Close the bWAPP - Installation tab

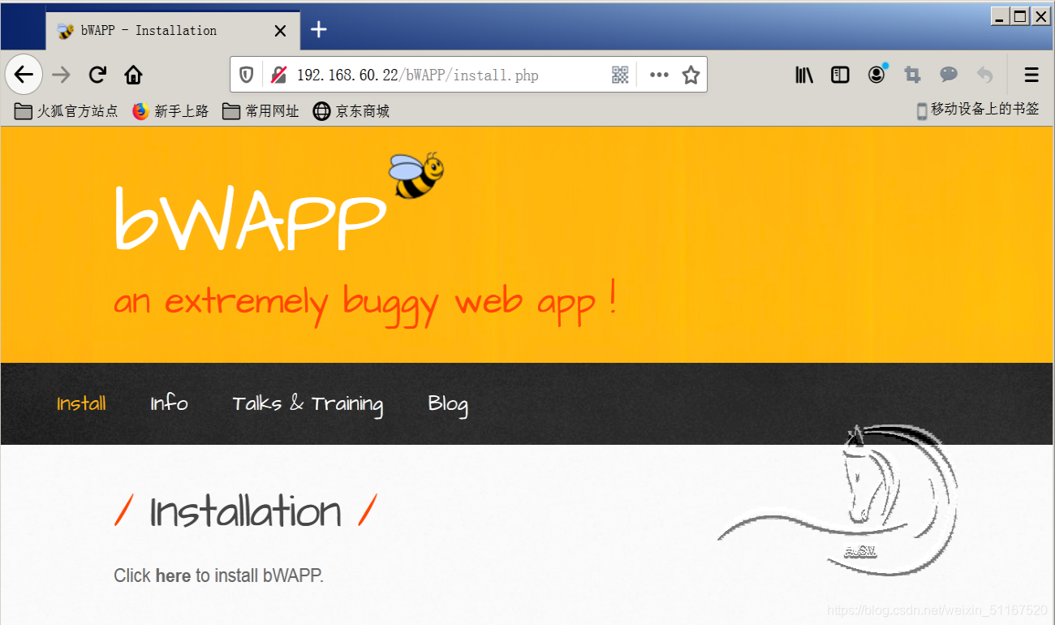tap(280, 31)
